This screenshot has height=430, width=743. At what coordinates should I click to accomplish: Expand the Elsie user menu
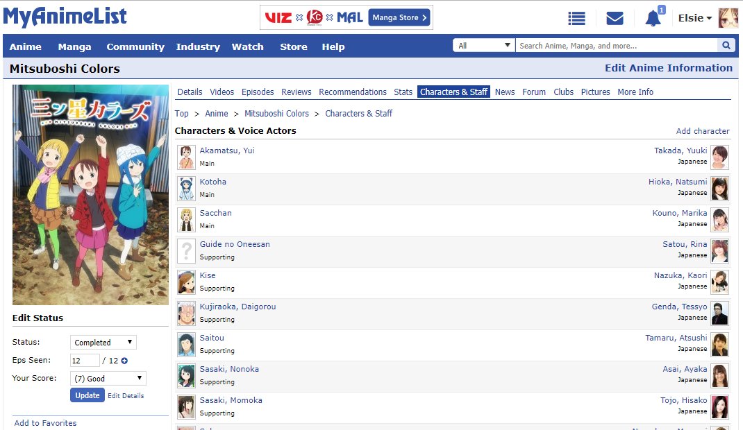pos(694,18)
